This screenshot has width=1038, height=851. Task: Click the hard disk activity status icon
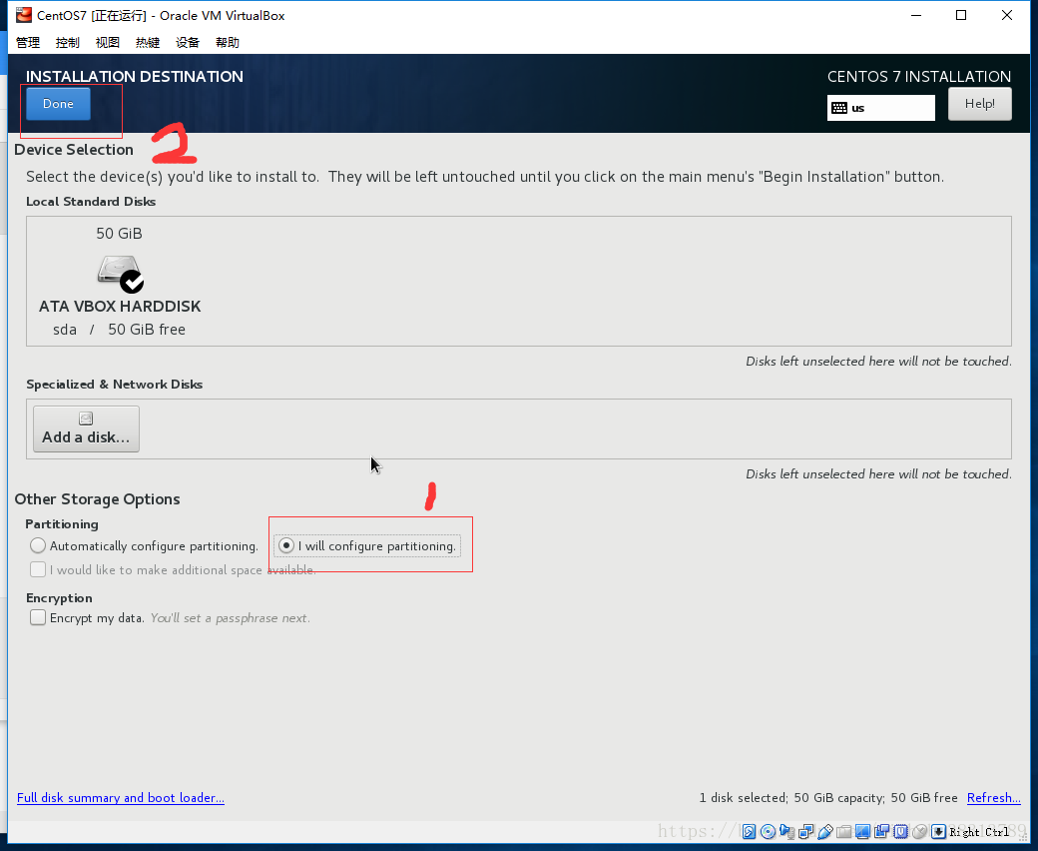click(749, 831)
